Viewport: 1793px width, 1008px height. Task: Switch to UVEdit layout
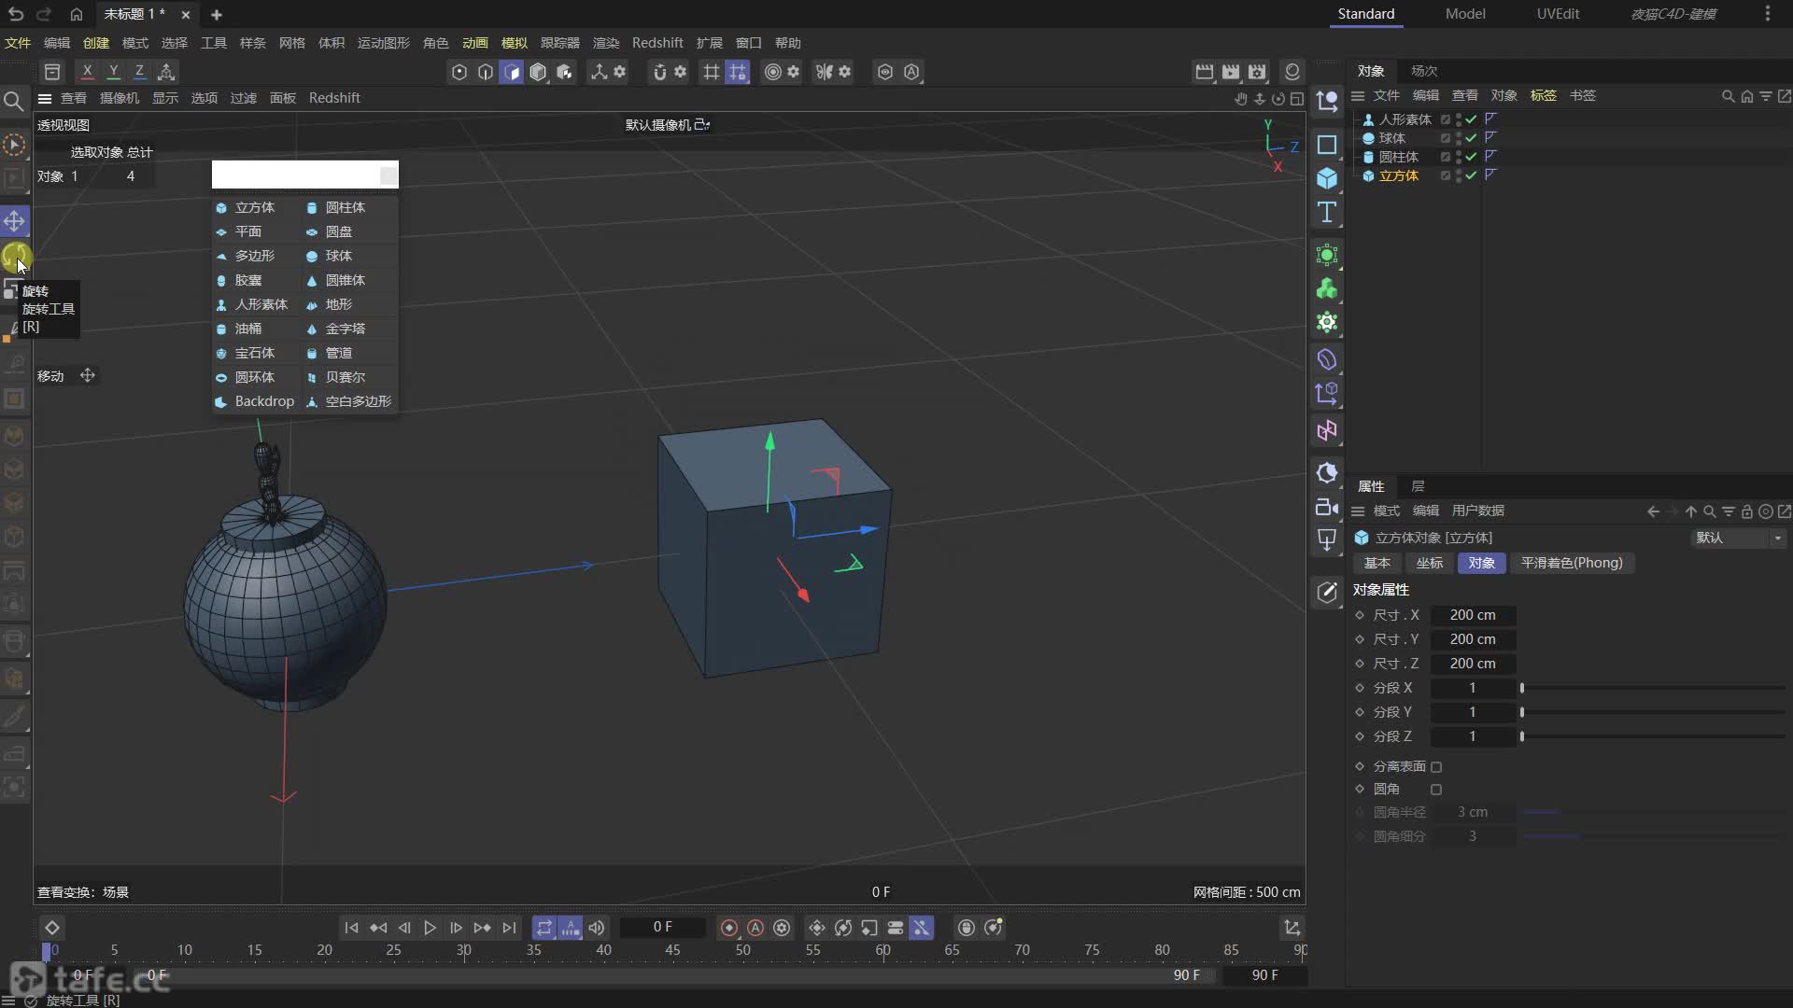coord(1558,14)
